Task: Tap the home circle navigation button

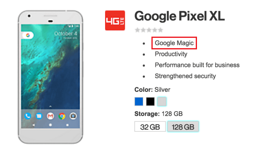Action: click(50, 125)
